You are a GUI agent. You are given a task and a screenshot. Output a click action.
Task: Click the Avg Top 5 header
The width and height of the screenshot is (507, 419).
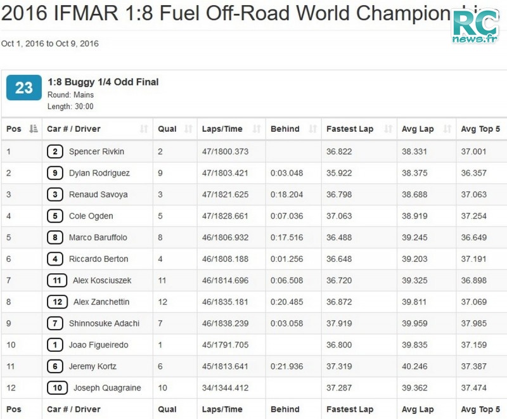[480, 129]
